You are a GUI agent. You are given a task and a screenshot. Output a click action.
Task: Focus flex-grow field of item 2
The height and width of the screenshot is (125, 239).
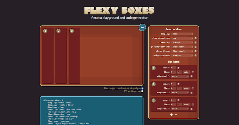point(173,88)
